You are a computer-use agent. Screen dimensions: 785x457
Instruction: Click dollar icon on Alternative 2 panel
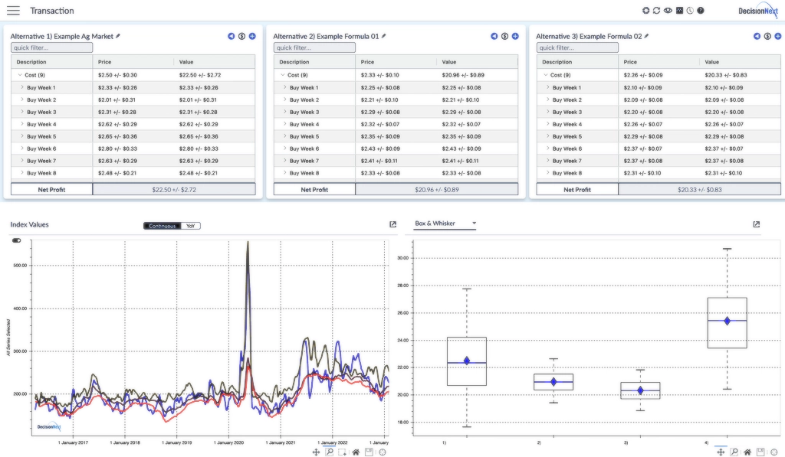pyautogui.click(x=504, y=36)
